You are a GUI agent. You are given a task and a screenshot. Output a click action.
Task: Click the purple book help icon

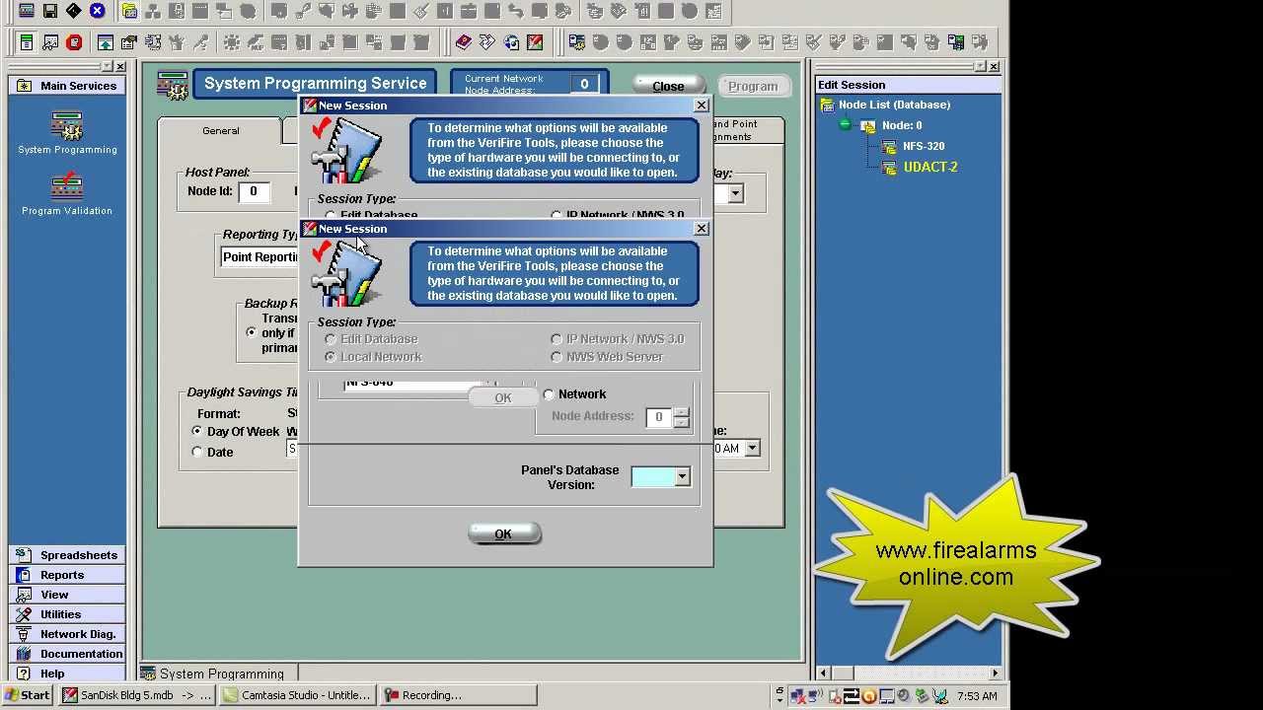click(464, 42)
